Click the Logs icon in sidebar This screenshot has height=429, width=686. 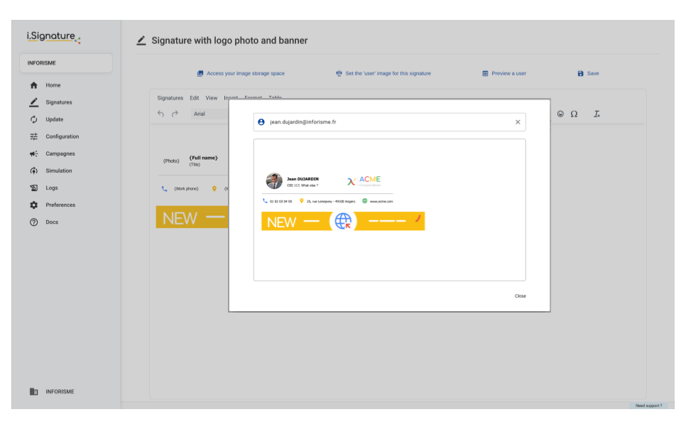click(x=33, y=188)
